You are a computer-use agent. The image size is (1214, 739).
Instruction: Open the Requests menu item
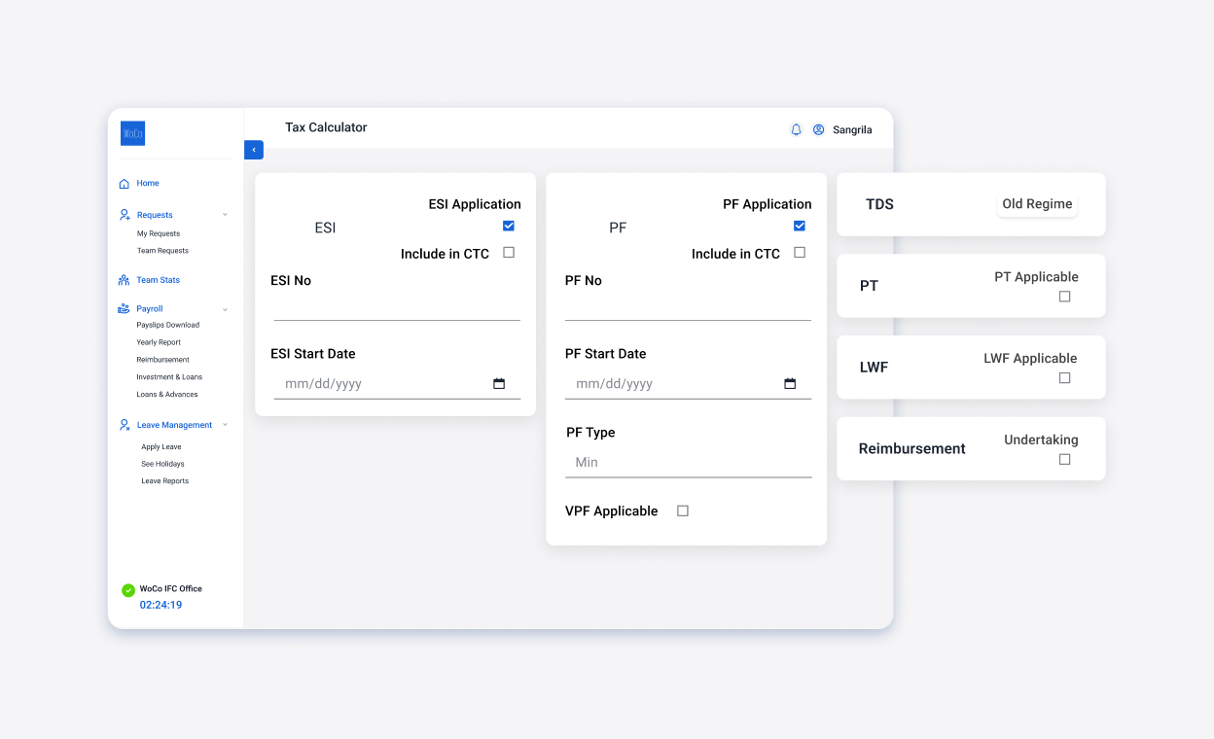[155, 215]
